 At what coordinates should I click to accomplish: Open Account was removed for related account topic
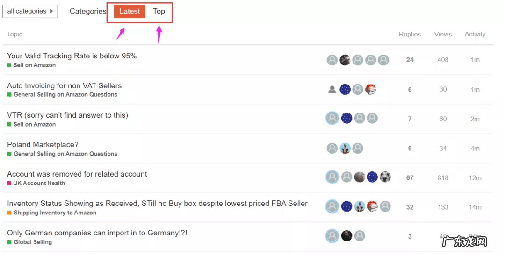pyautogui.click(x=77, y=174)
